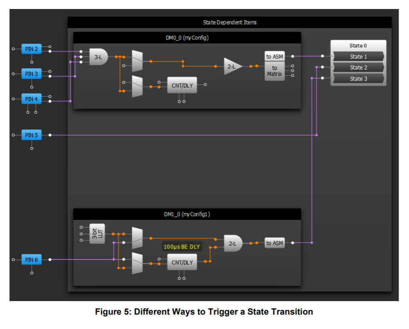409x329 pixels.
Task: Click the PIN 5 output connector
Action: (50, 135)
